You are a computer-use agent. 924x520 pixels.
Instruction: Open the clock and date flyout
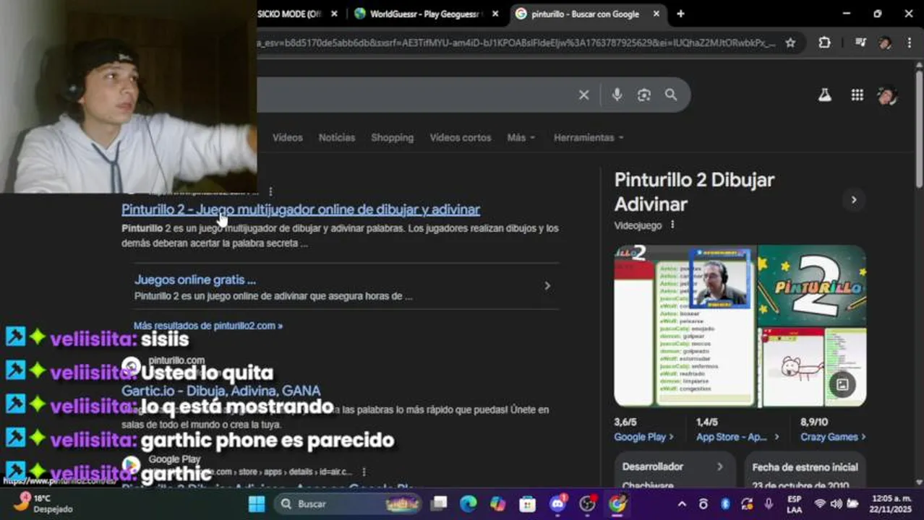tap(890, 503)
